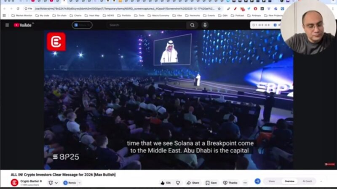The width and height of the screenshot is (337, 189).
Task: Switch to the AI Coach tab
Action: click(308, 181)
